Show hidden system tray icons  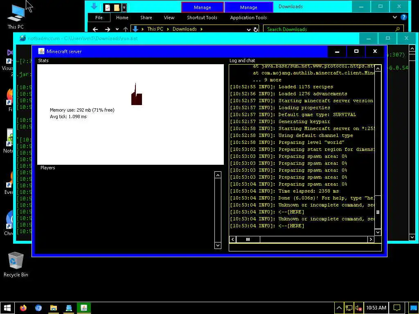coord(339,308)
